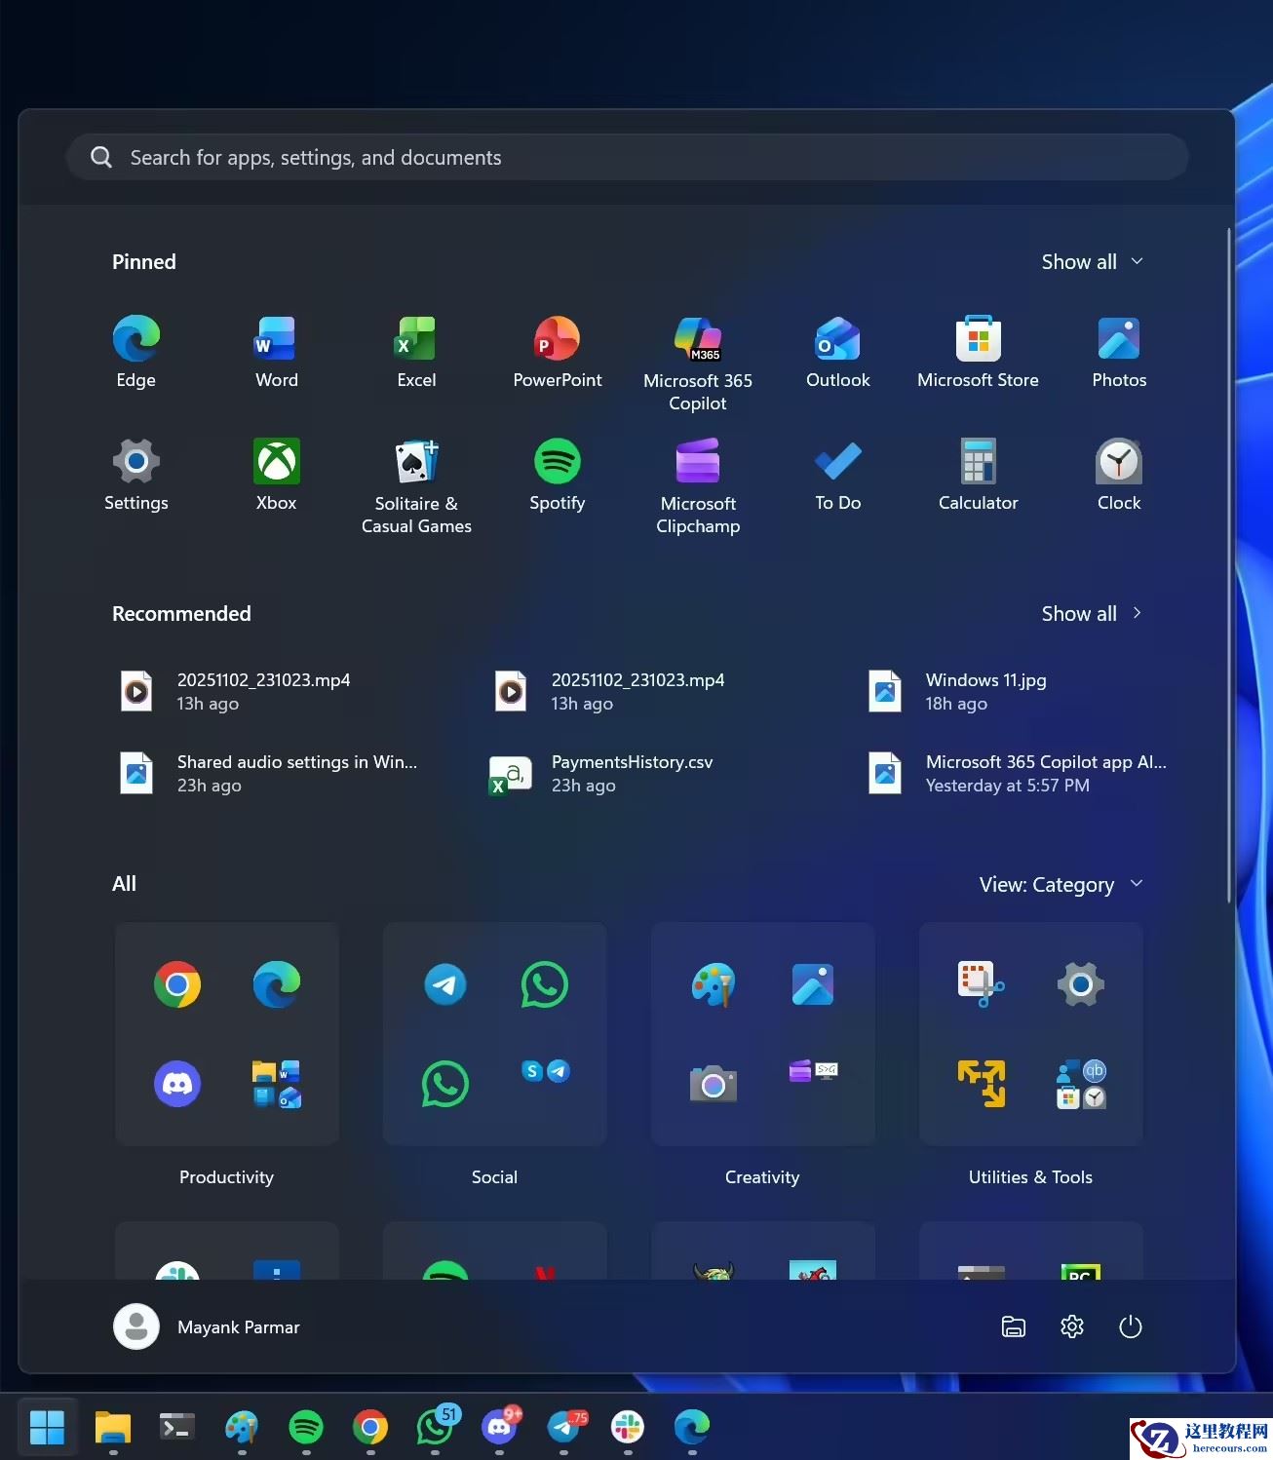Open the Mayank Parmar user account menu
Screen dimensions: 1273x1460
pyautogui.click(x=208, y=1326)
